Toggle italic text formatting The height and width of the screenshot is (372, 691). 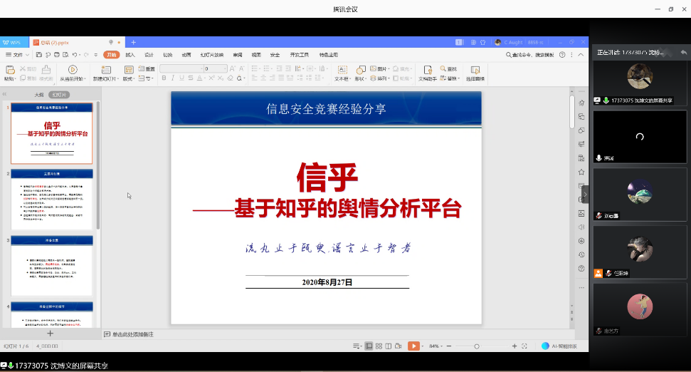(x=172, y=78)
